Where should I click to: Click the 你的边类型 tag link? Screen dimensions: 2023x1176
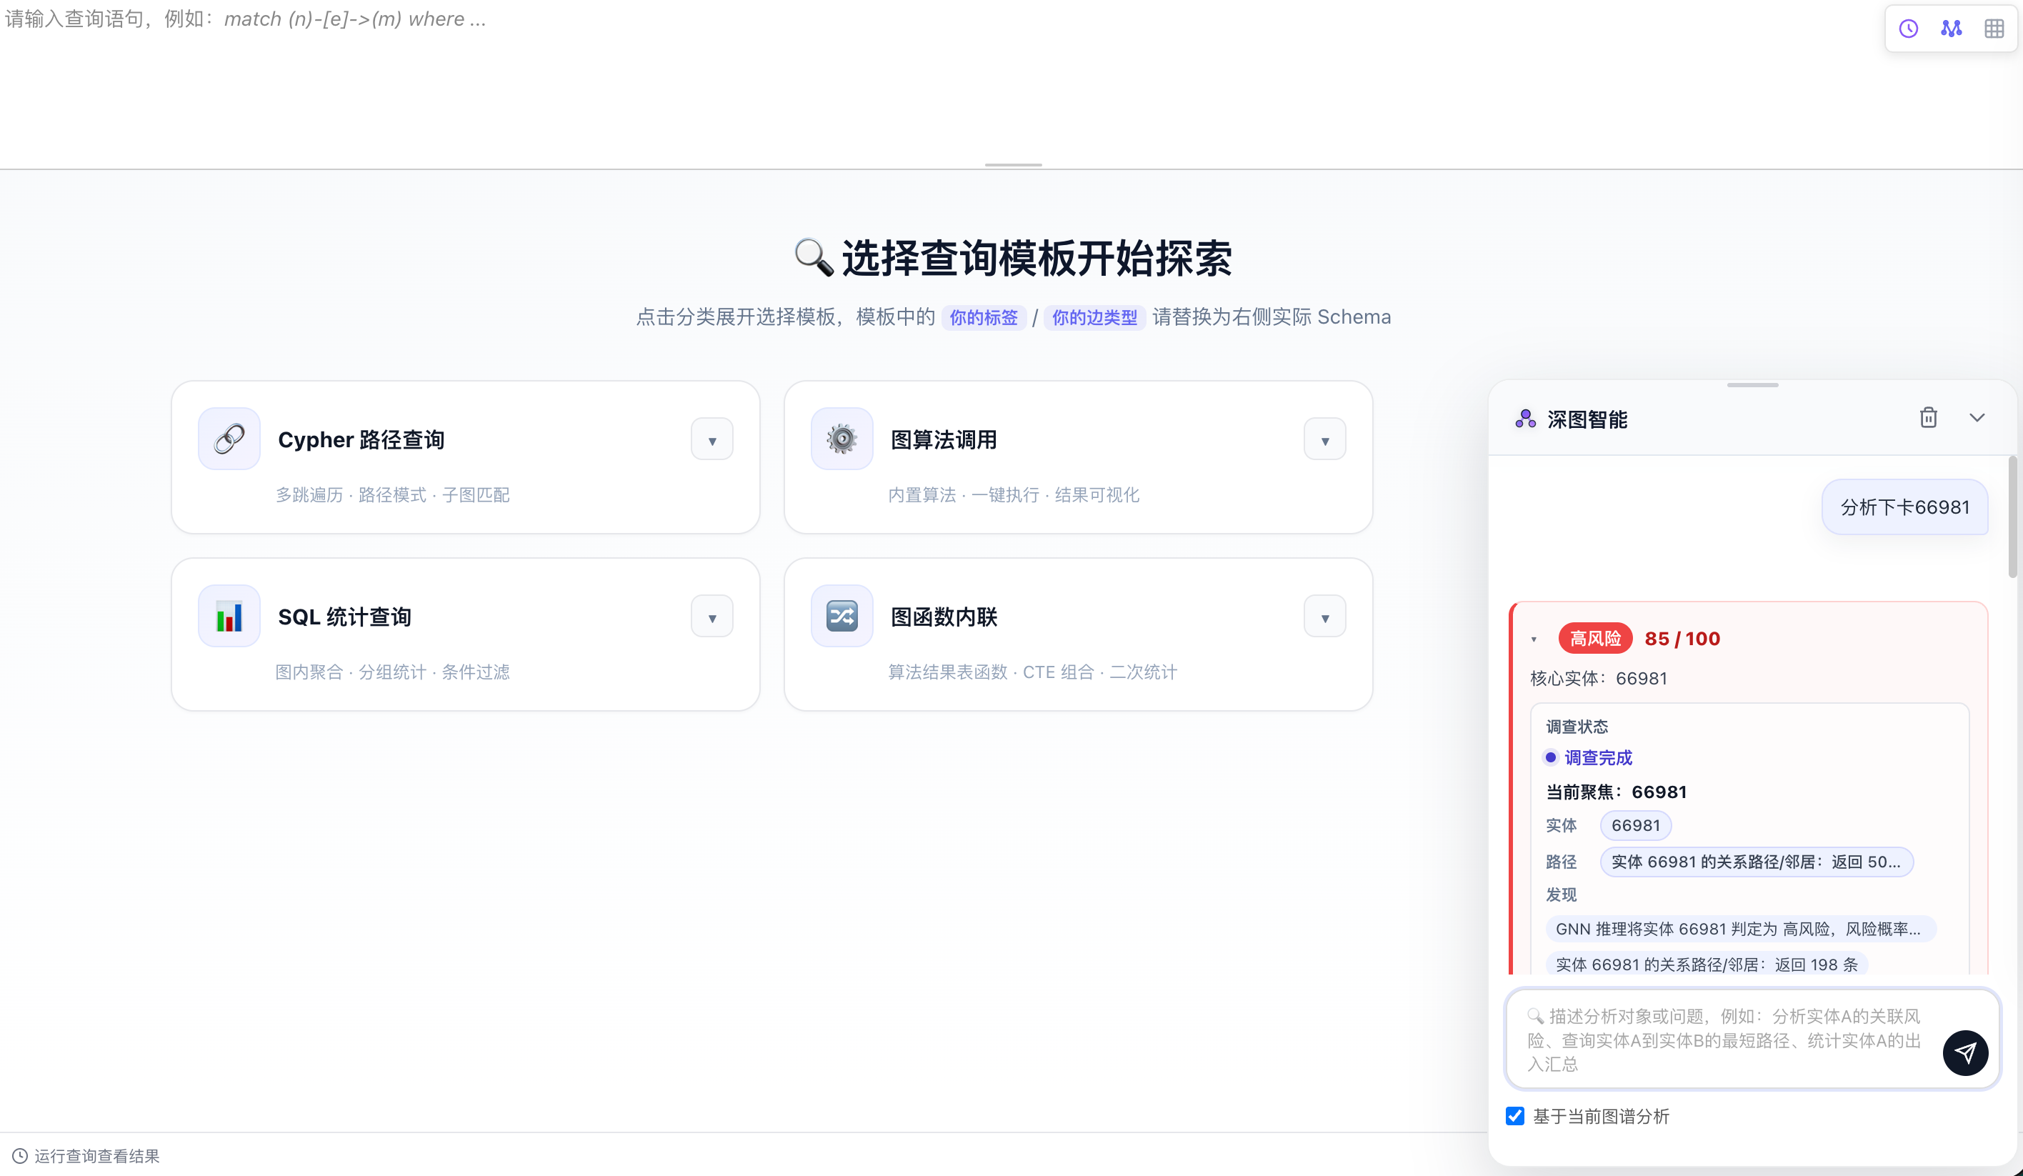click(1094, 317)
